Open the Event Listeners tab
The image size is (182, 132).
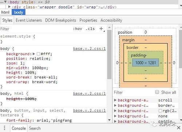29,20
